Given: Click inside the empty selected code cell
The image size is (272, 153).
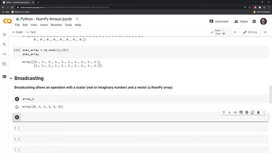Looking at the screenshot, I should [144, 117].
